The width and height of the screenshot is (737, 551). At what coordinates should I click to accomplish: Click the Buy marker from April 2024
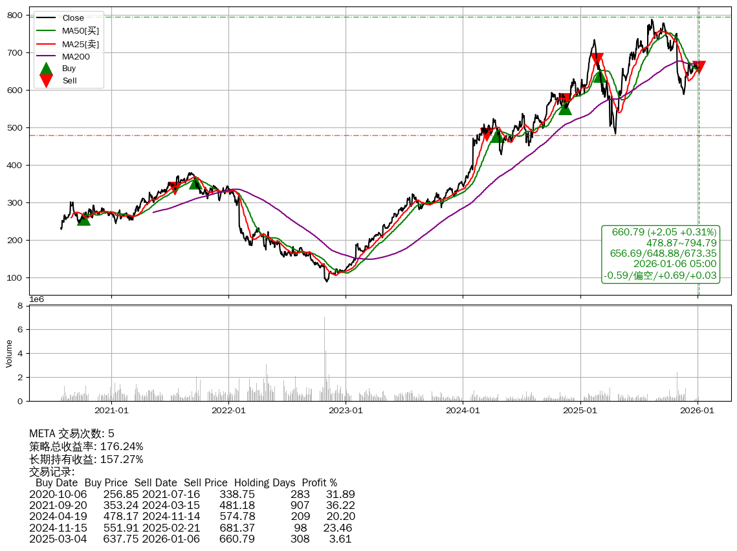click(496, 136)
